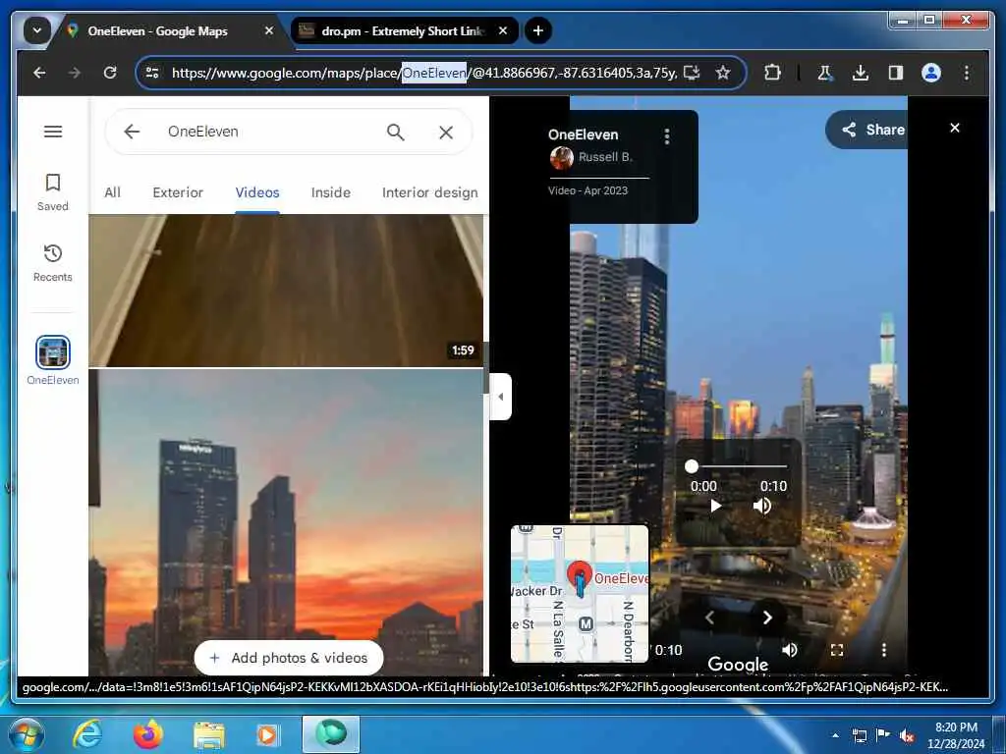The image size is (1006, 754).
Task: Click the red OneEleven map pin
Action: [580, 575]
